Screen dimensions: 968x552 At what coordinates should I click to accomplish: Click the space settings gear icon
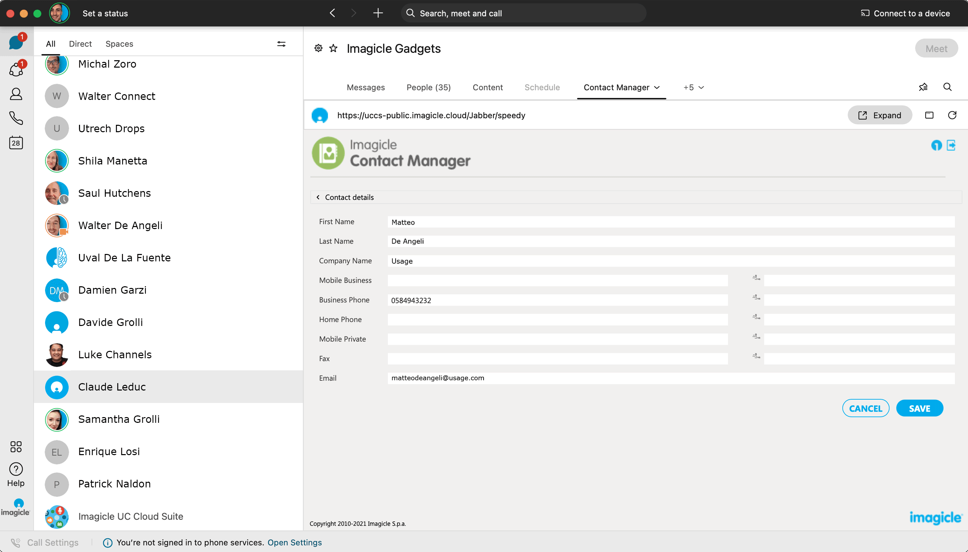pyautogui.click(x=318, y=48)
